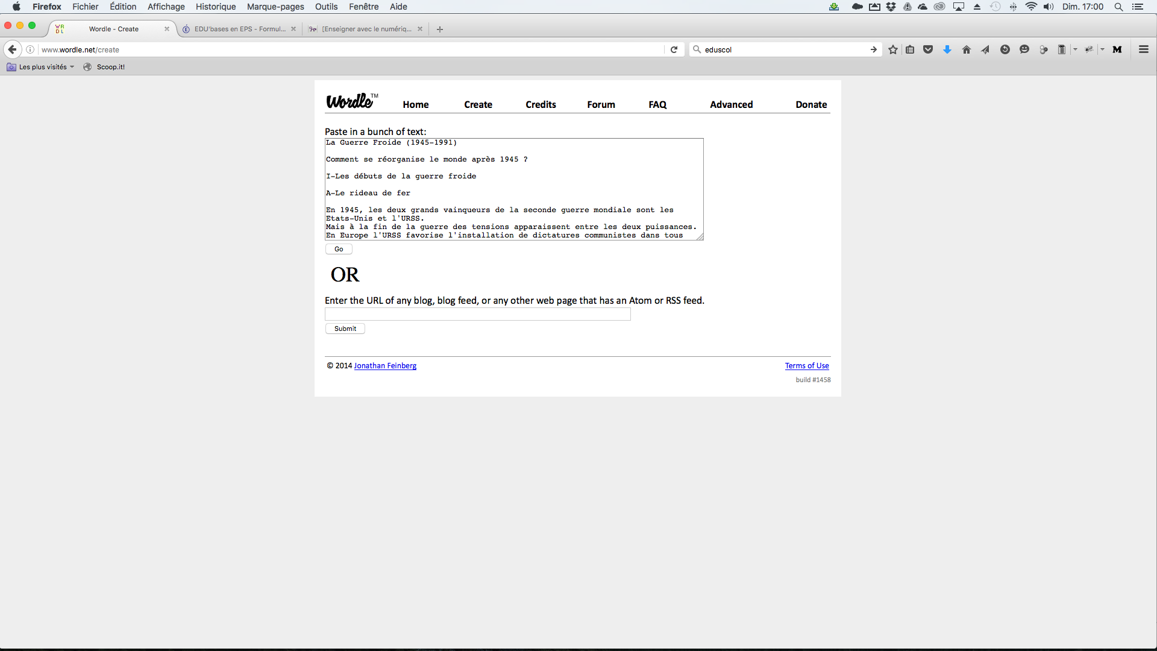Click Jonathan Feinberg copyright link

(384, 365)
